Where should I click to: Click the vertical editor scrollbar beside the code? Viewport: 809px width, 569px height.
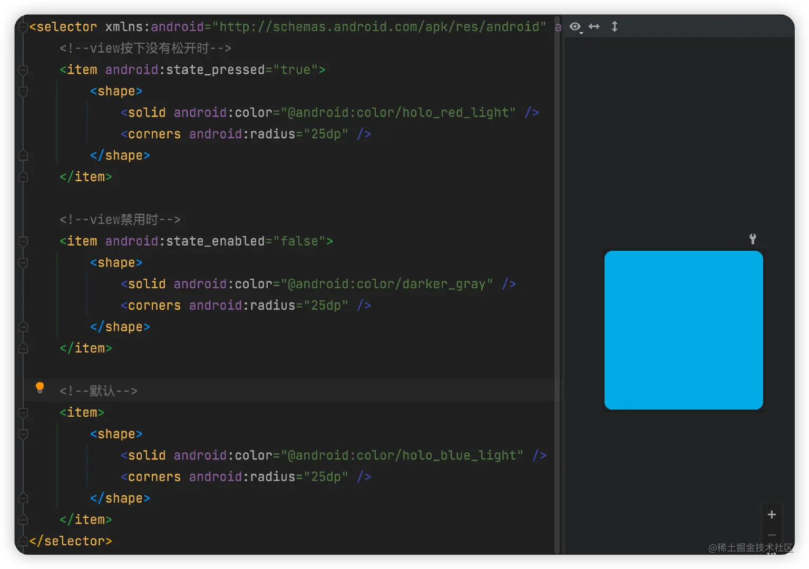pos(557,284)
